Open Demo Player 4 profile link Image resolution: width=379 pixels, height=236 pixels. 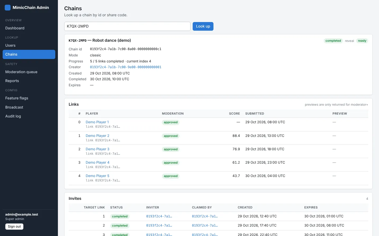click(x=97, y=162)
